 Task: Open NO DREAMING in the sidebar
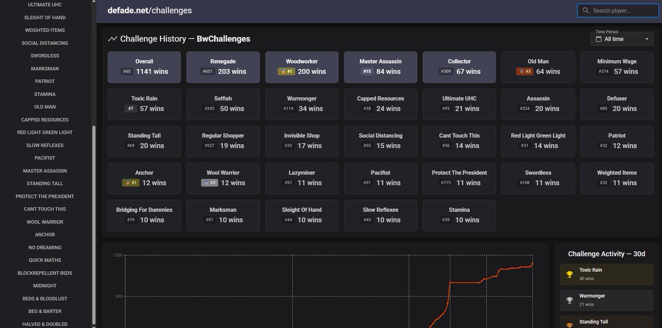click(x=45, y=247)
